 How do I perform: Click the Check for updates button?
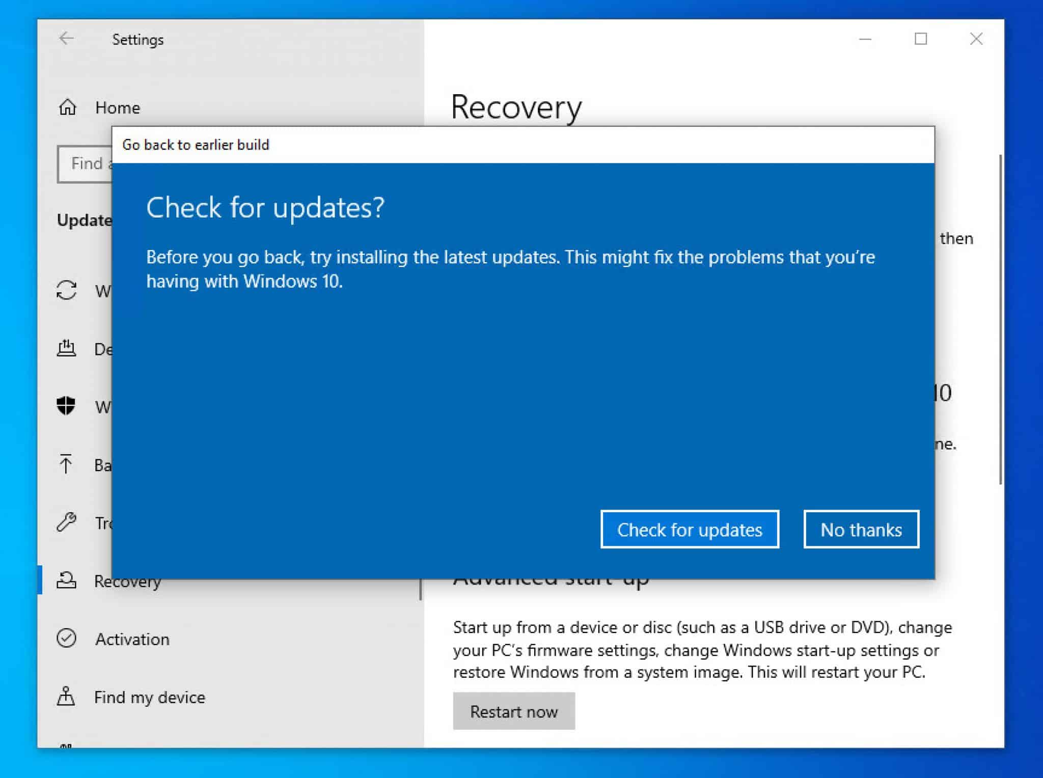pos(689,530)
